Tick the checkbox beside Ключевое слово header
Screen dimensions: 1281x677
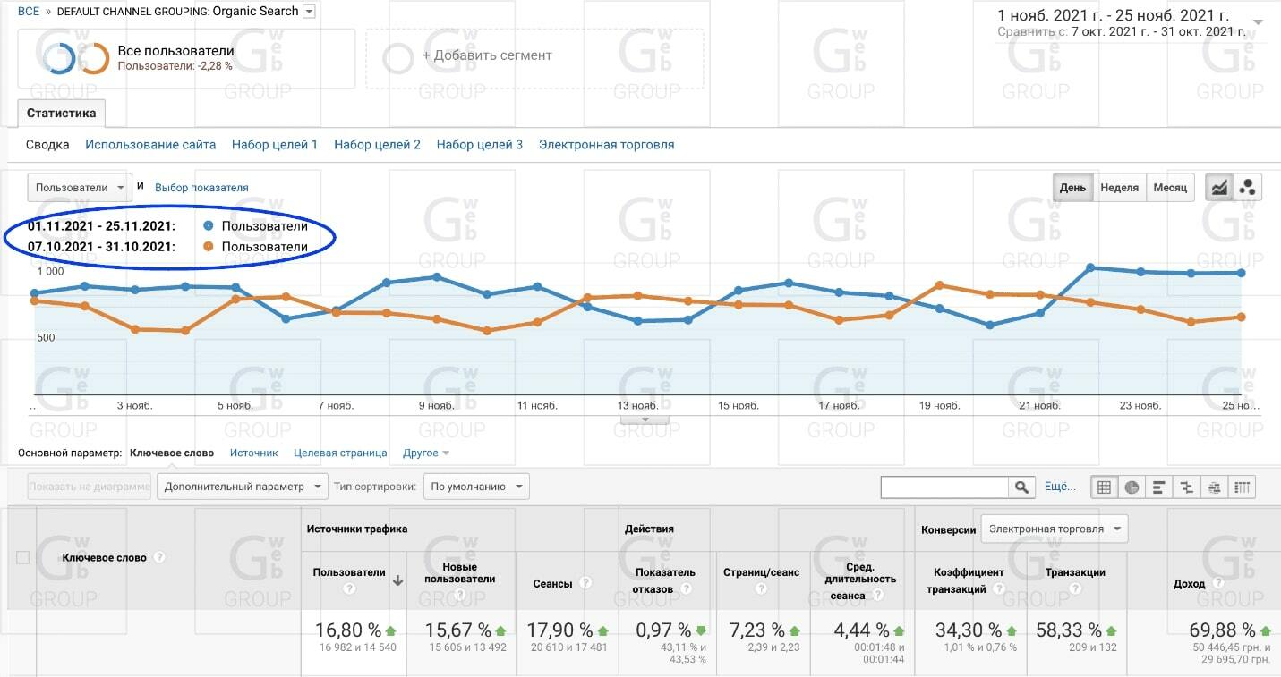23,557
